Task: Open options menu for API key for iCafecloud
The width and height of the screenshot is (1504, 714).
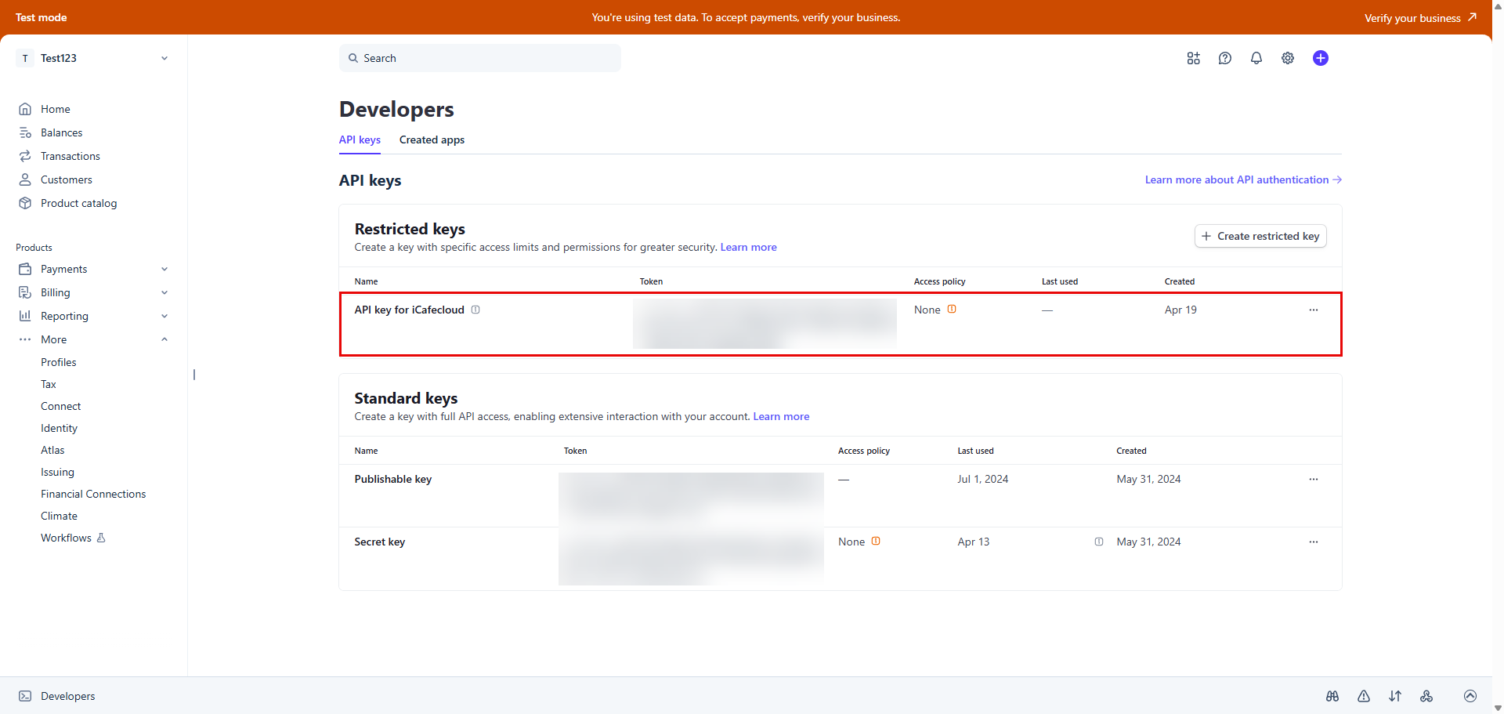Action: tap(1314, 310)
